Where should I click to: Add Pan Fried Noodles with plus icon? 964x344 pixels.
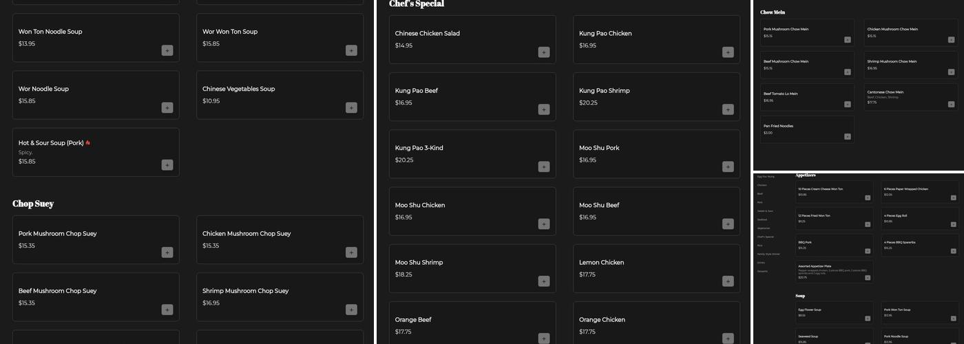click(x=848, y=136)
